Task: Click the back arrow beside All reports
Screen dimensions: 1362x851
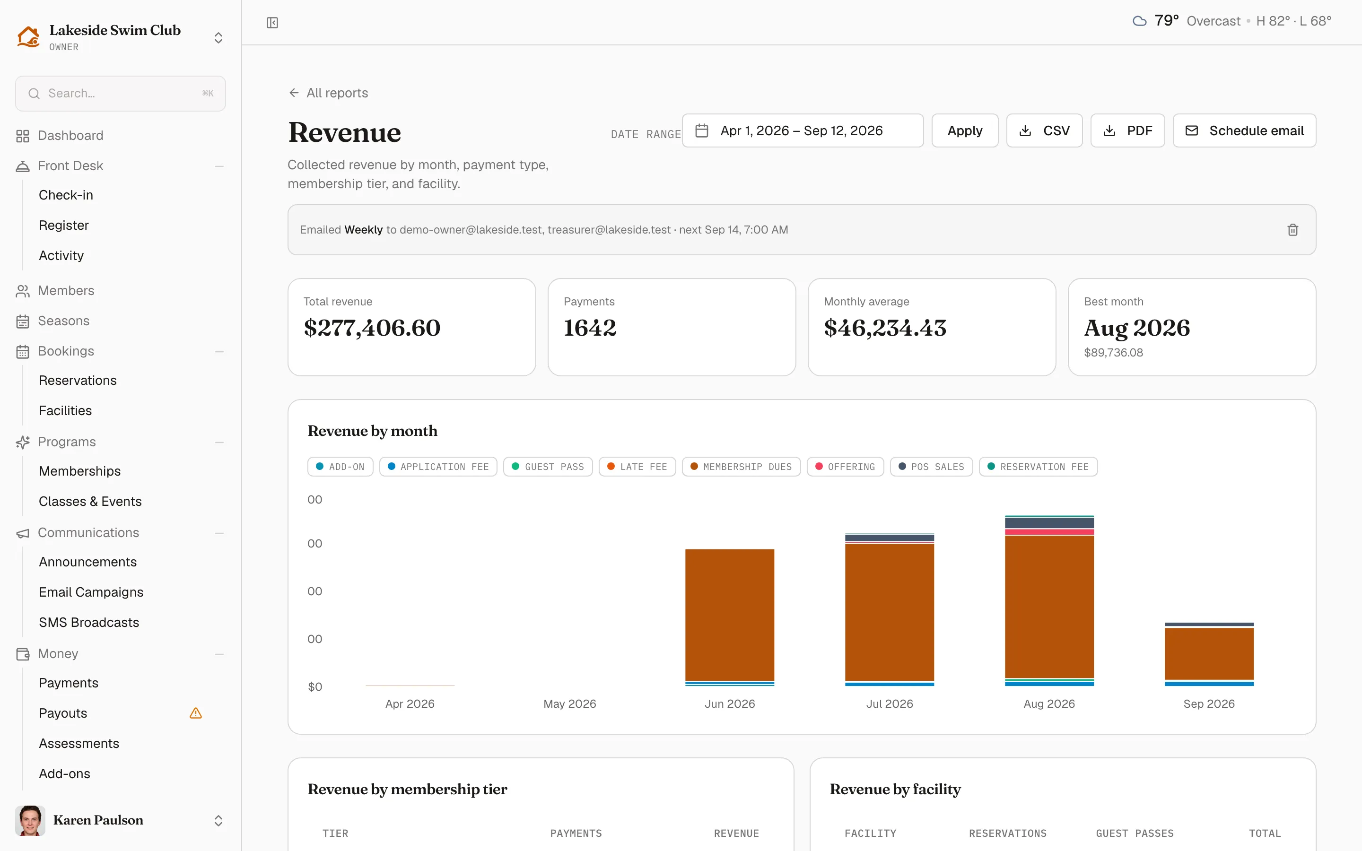Action: click(294, 93)
